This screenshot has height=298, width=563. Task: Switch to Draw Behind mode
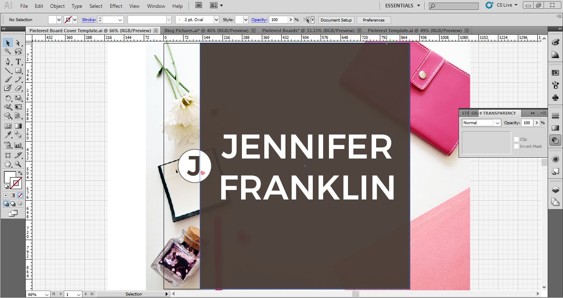[13, 204]
